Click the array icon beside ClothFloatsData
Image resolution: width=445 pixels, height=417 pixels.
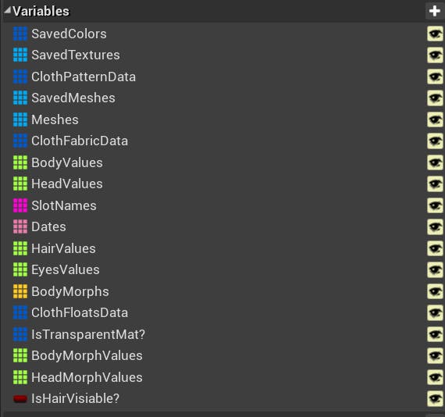click(20, 312)
